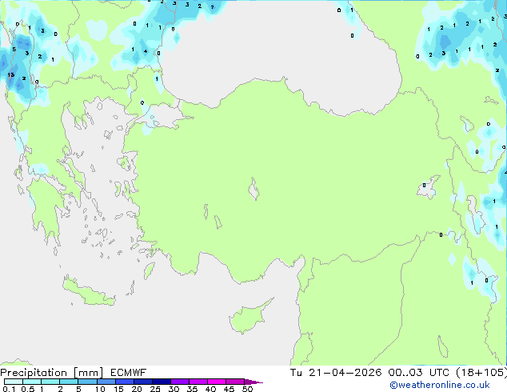
Task: Click the 0.1–0.5 mm legend swatch
Action: coord(14,382)
